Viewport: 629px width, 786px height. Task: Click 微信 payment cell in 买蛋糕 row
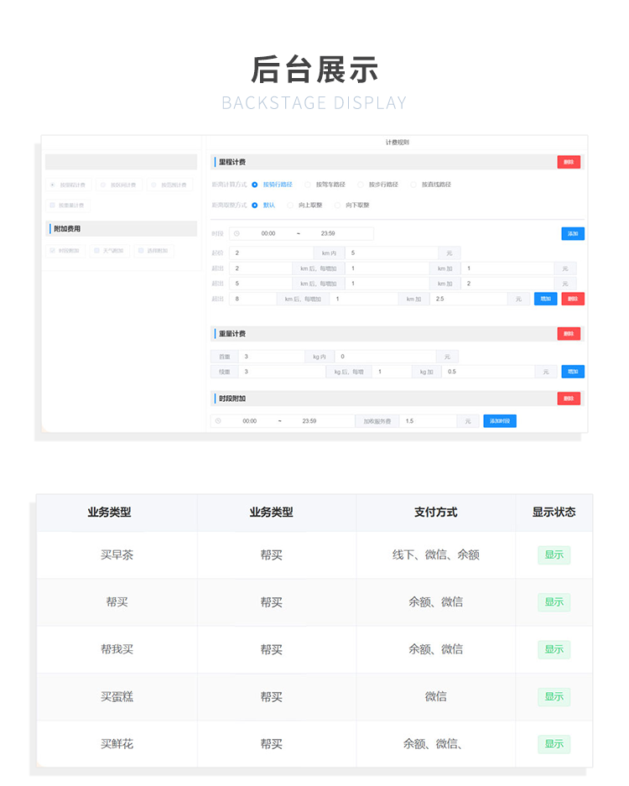click(x=435, y=696)
